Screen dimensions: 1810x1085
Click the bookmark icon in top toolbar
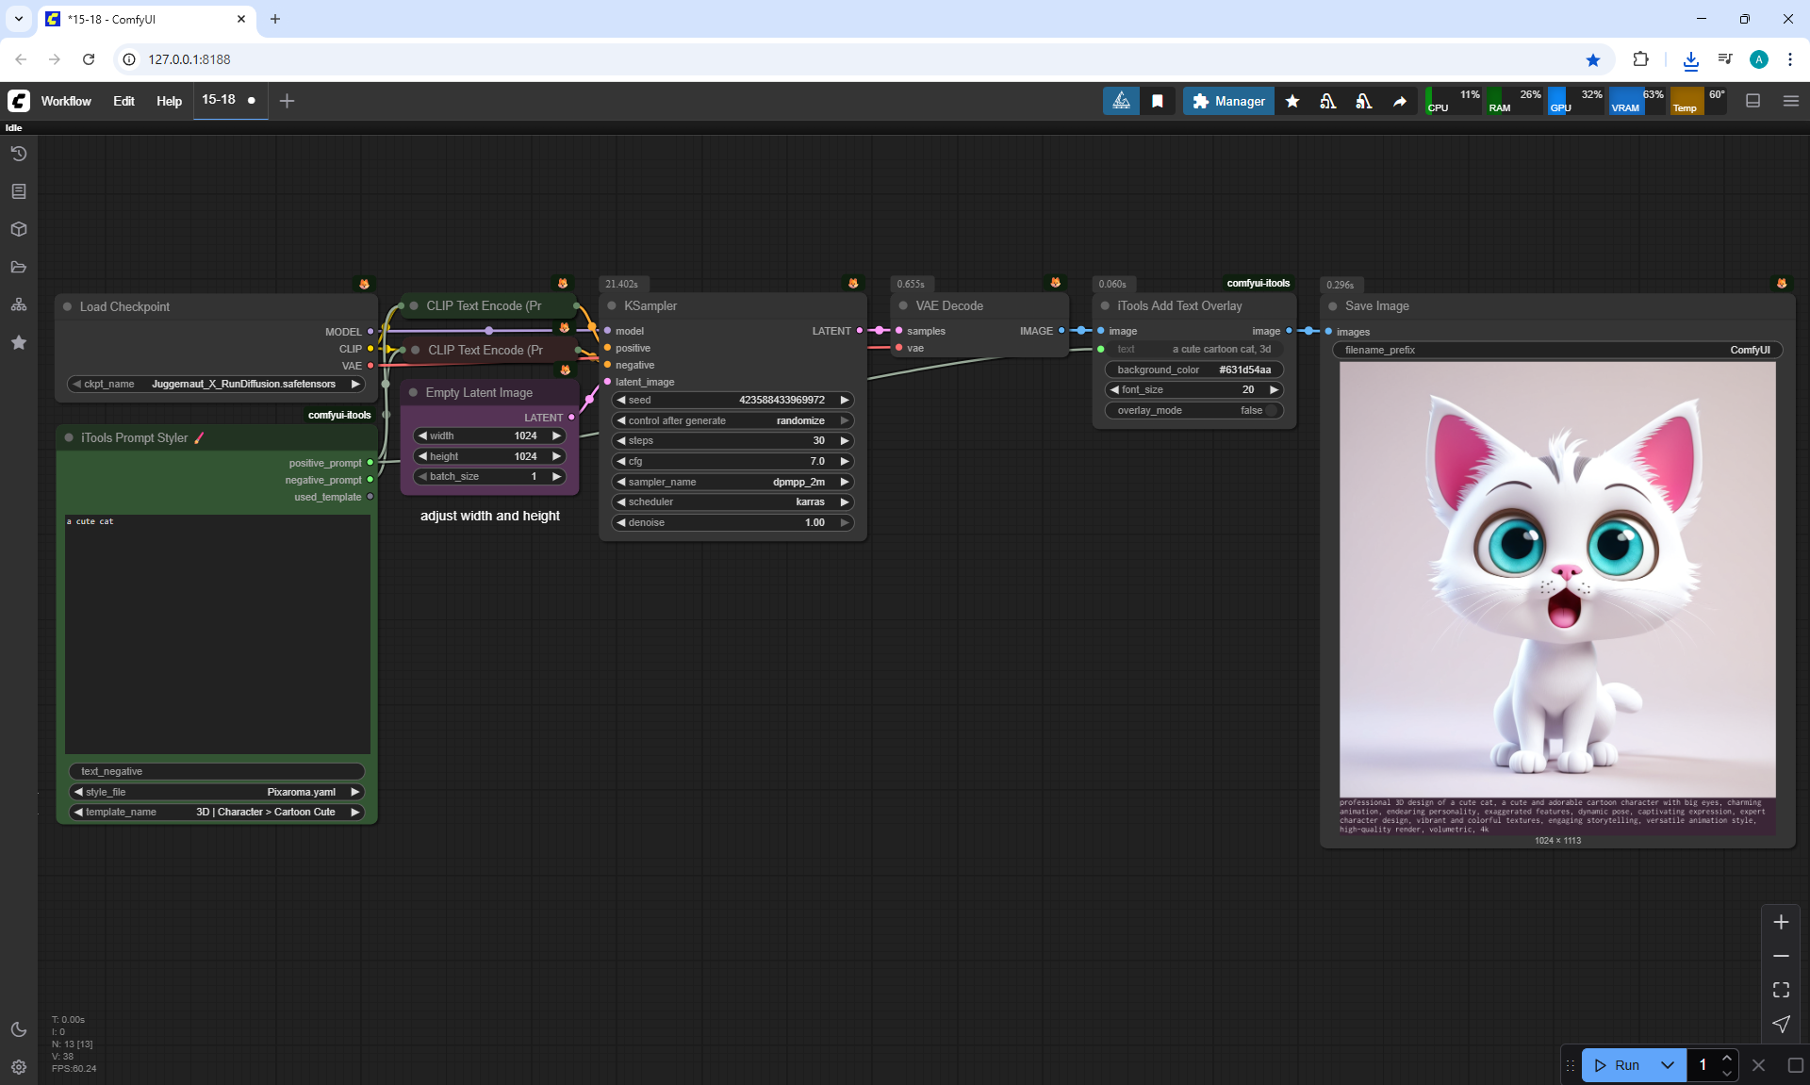click(1158, 101)
